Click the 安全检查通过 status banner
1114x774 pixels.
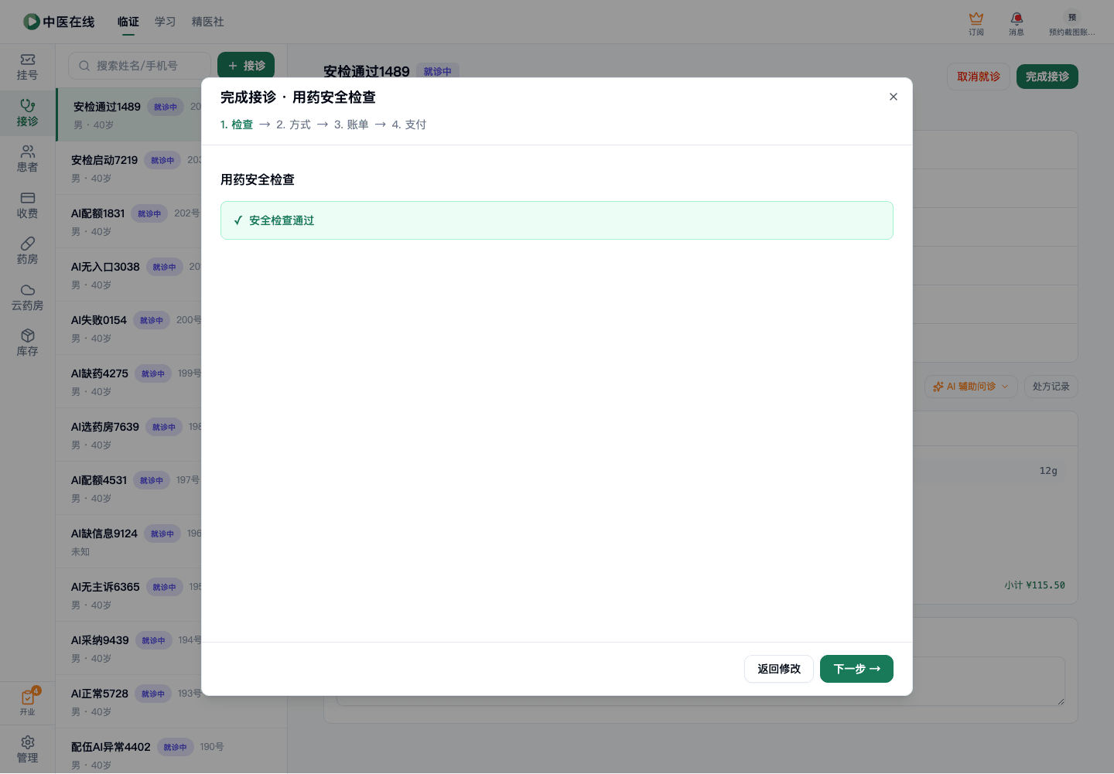pyautogui.click(x=557, y=220)
